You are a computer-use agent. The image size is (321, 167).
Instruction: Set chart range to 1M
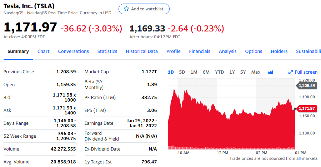194,72
